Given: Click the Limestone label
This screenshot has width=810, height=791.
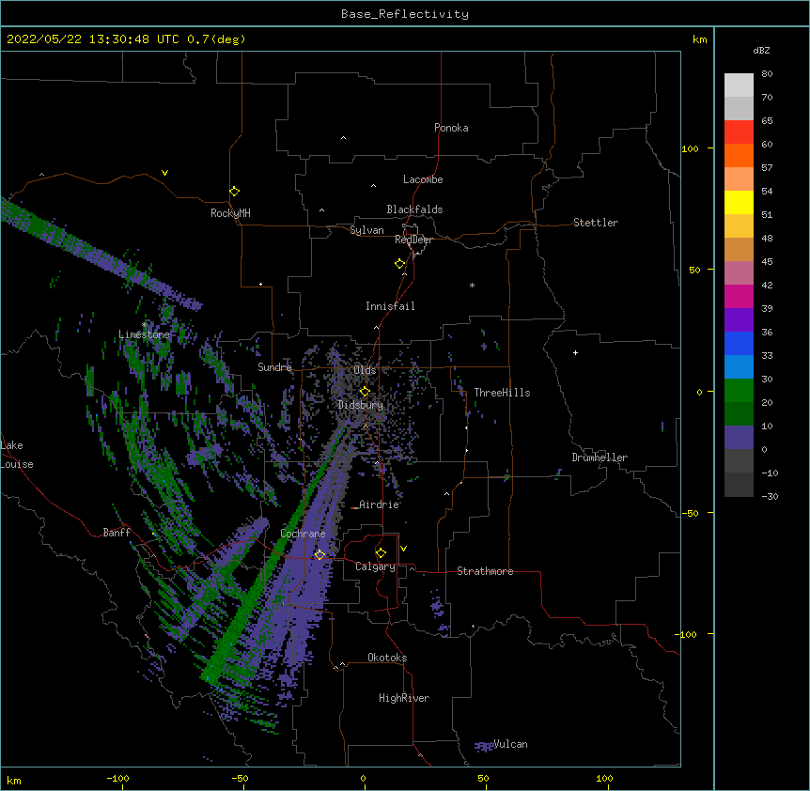Looking at the screenshot, I should (x=144, y=334).
